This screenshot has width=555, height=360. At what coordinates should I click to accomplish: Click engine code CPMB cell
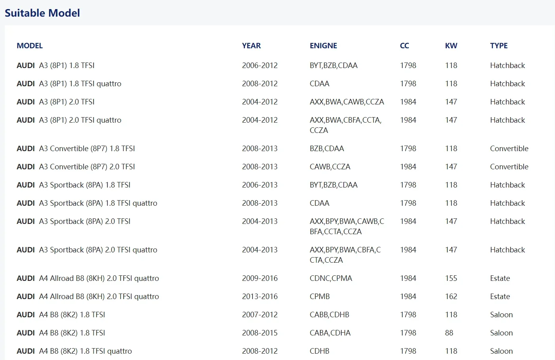pos(320,296)
